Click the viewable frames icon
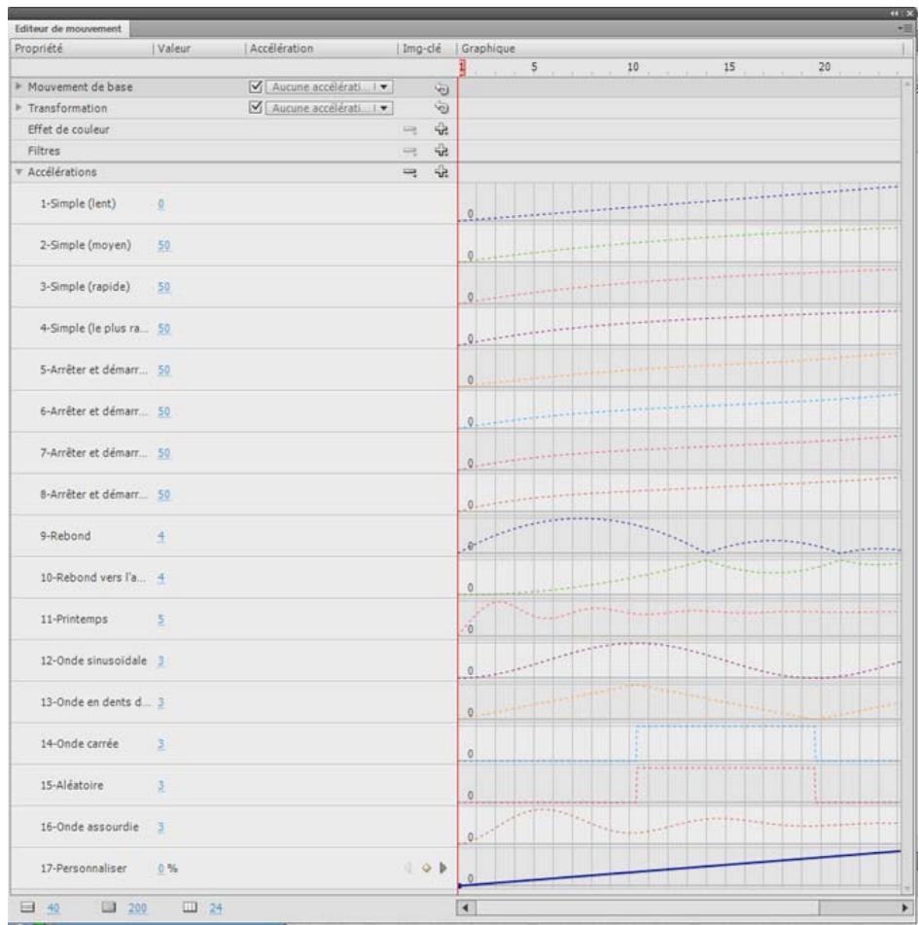The height and width of the screenshot is (925, 919). pyautogui.click(x=190, y=907)
